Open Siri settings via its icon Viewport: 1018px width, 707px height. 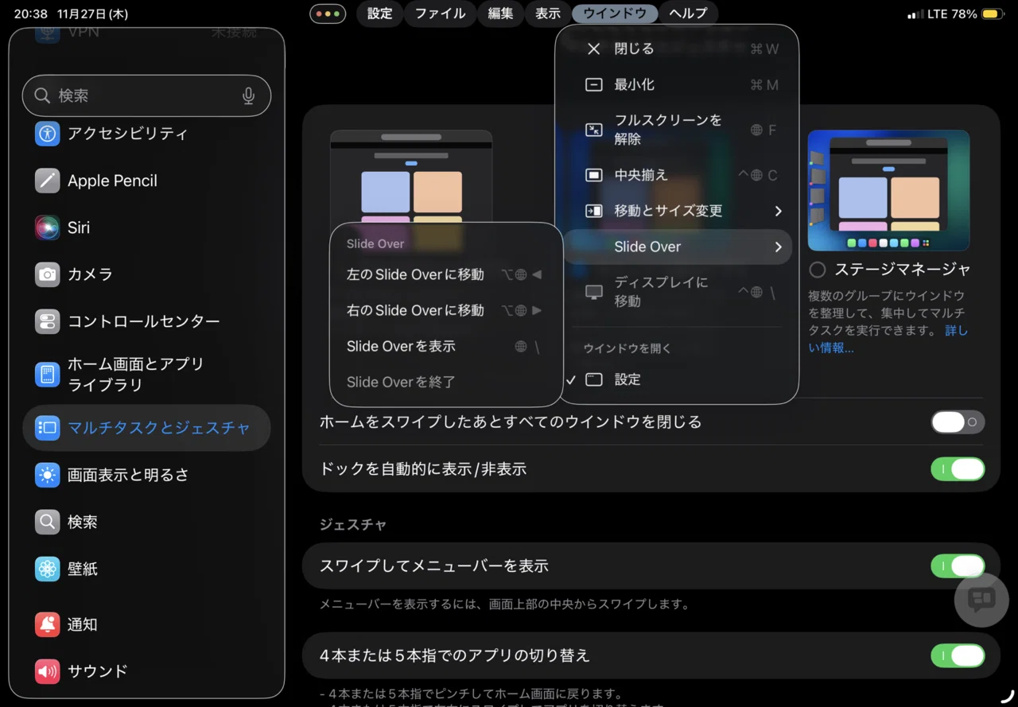click(x=48, y=227)
